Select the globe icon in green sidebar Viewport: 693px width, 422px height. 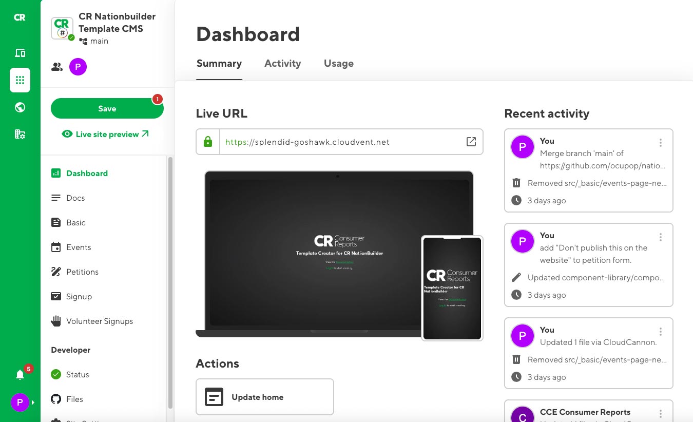pos(20,107)
